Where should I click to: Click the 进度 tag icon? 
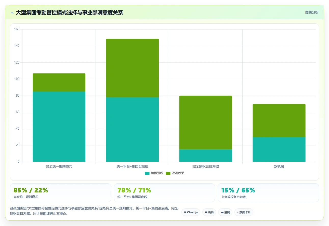pos(222,212)
